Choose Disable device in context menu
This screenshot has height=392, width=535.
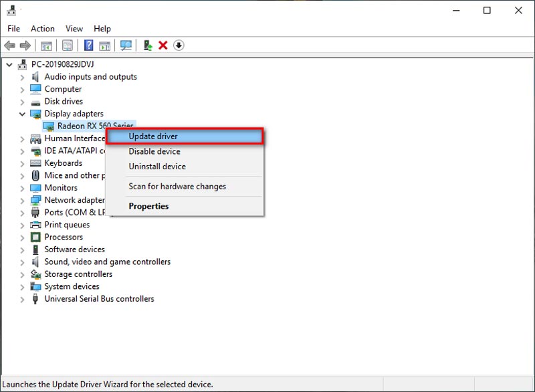point(185,151)
